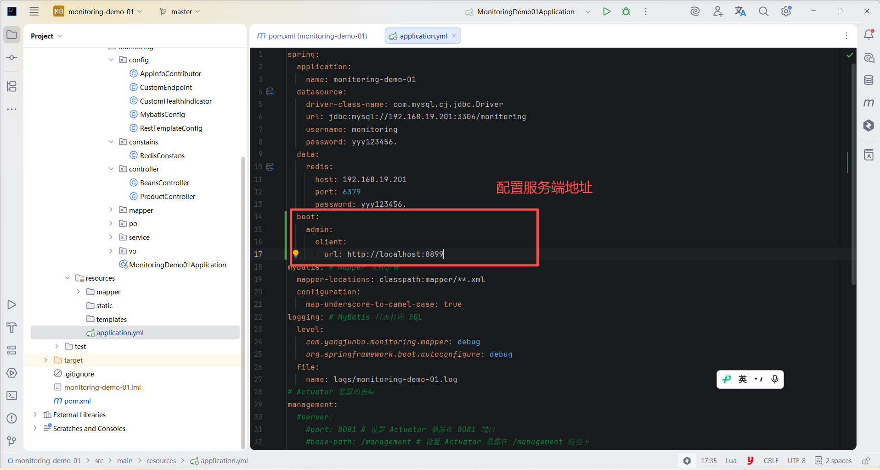Image resolution: width=880 pixels, height=470 pixels.
Task: Select RedisConstans class
Action: click(x=162, y=155)
